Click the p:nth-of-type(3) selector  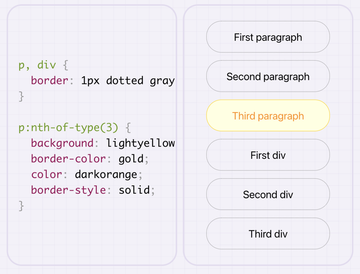[68, 127]
